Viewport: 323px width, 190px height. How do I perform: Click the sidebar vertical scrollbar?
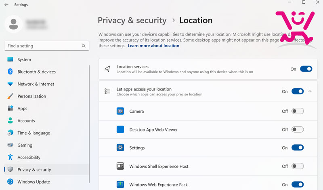tap(89, 124)
